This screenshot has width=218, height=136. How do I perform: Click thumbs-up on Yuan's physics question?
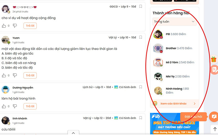point(4,75)
